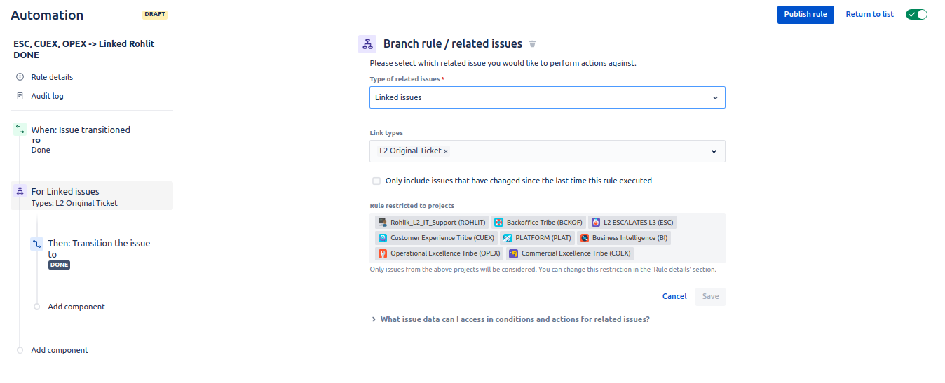Click the Rohlik_L2_IT_Support (ROHLIT) project tag
This screenshot has width=945, height=383.
tap(431, 223)
